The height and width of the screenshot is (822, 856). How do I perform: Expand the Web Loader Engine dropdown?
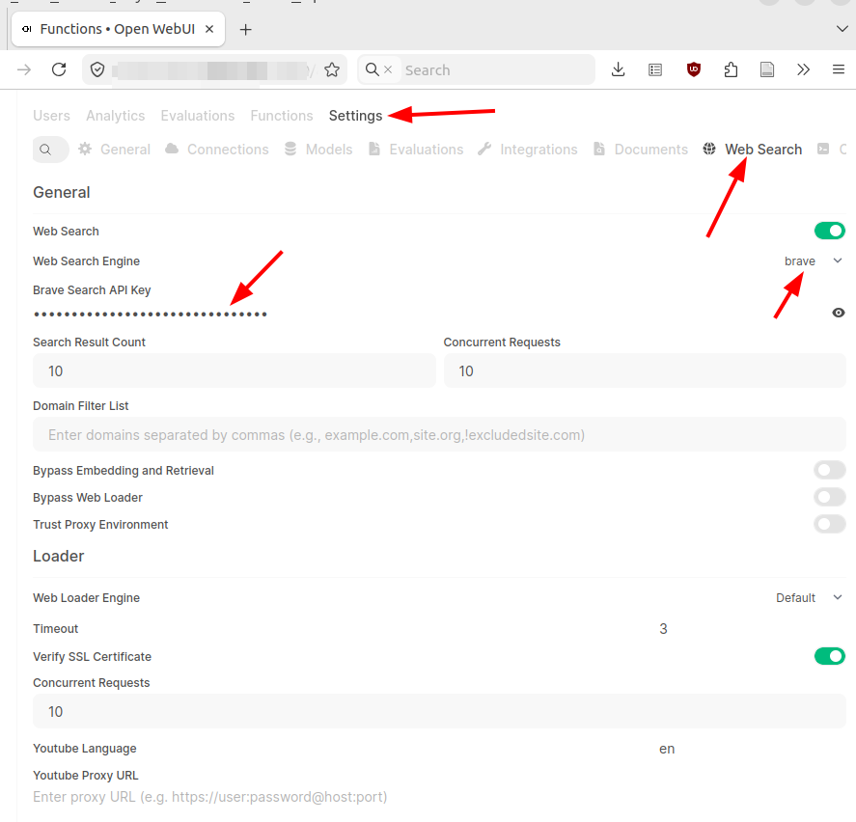pyautogui.click(x=809, y=598)
